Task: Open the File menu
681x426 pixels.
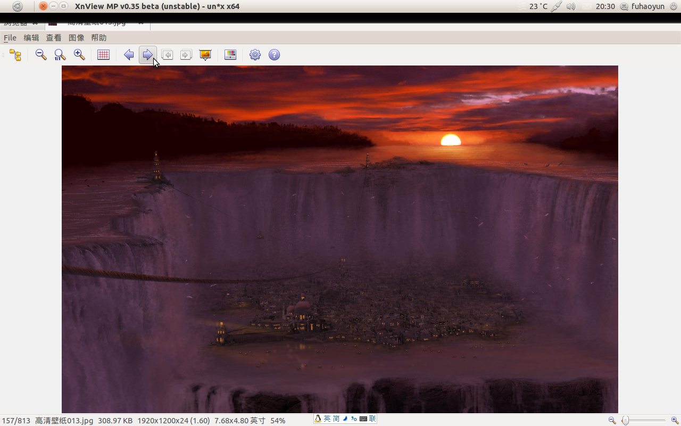Action: point(10,38)
